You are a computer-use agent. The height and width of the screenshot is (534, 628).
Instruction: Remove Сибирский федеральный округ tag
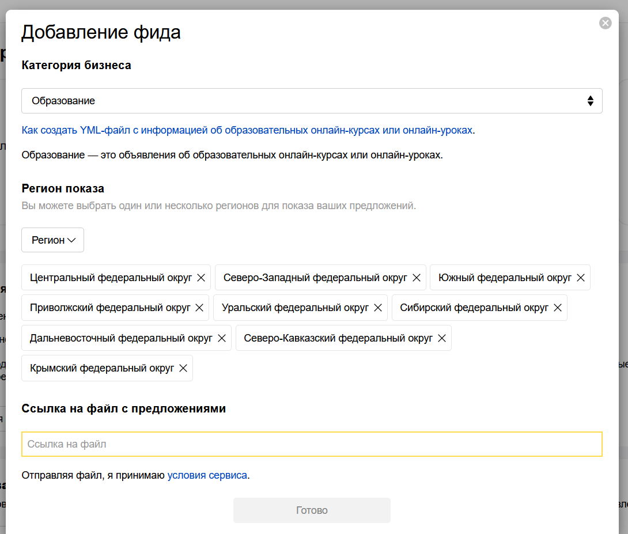[558, 308]
